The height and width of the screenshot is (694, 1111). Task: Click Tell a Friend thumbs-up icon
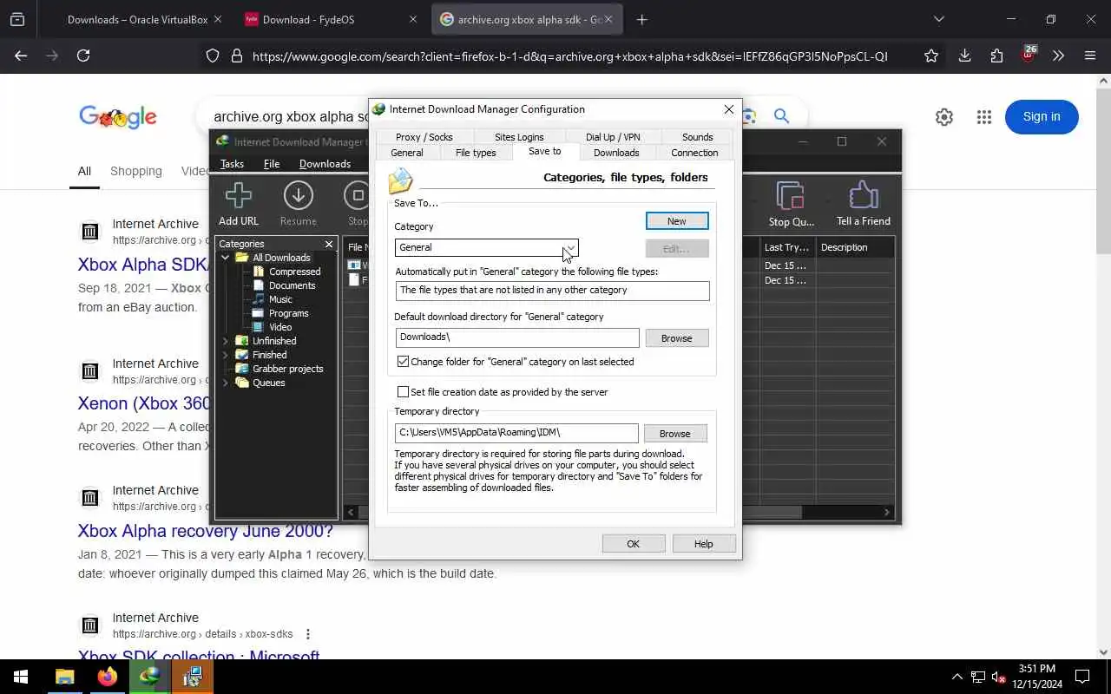(x=863, y=196)
